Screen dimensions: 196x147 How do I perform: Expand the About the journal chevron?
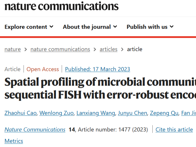click(115, 27)
